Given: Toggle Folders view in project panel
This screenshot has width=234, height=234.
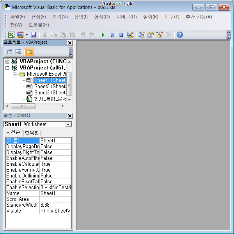Looking at the screenshot, I should [x=29, y=52].
